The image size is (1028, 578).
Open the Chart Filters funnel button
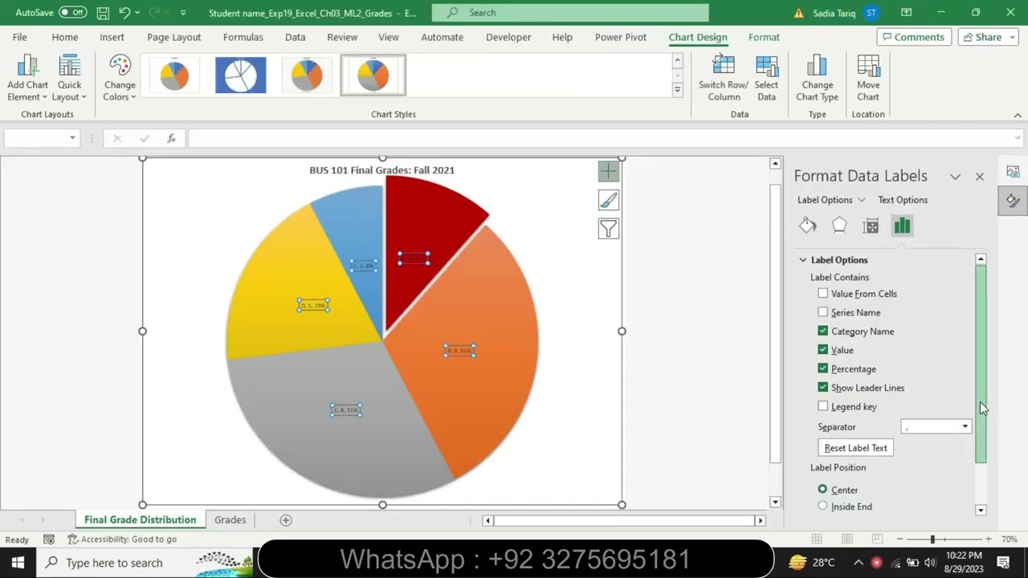608,229
